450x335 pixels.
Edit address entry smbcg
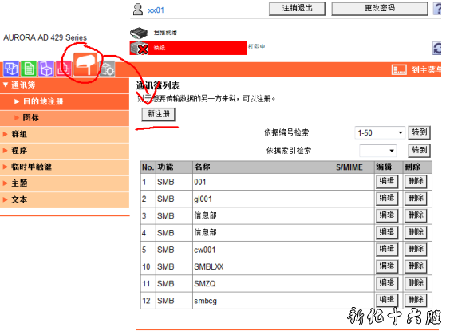(x=387, y=300)
